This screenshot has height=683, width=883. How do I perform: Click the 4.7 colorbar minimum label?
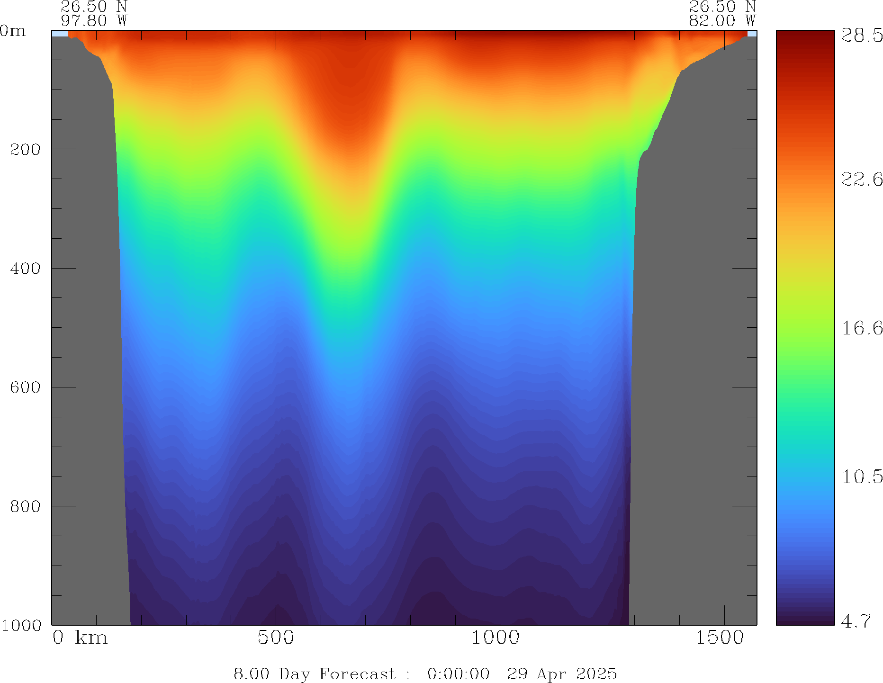pyautogui.click(x=856, y=621)
